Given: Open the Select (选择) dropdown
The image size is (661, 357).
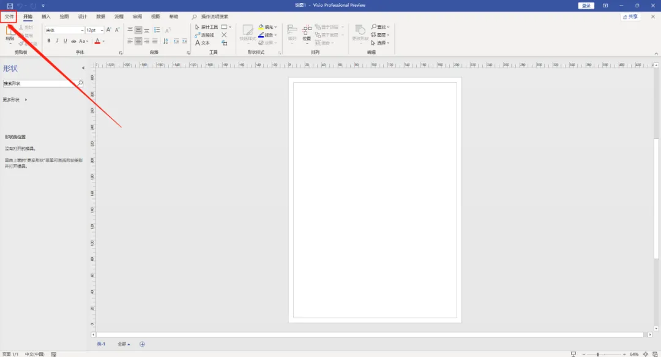Looking at the screenshot, I should 380,43.
